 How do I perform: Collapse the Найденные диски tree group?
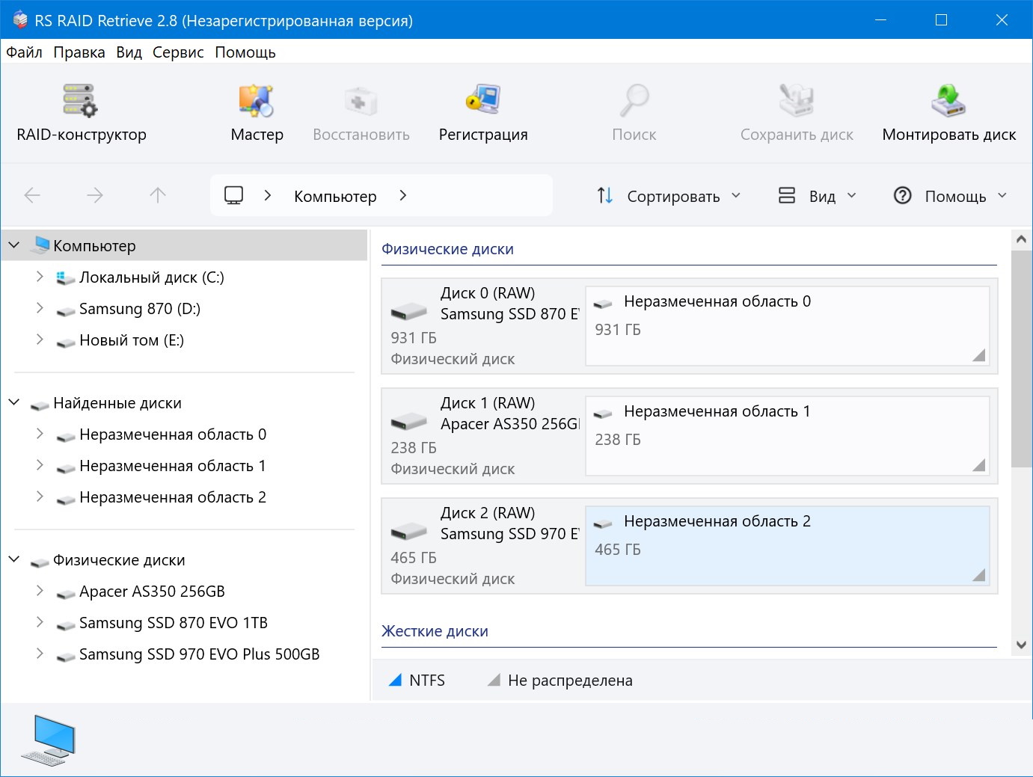[14, 403]
